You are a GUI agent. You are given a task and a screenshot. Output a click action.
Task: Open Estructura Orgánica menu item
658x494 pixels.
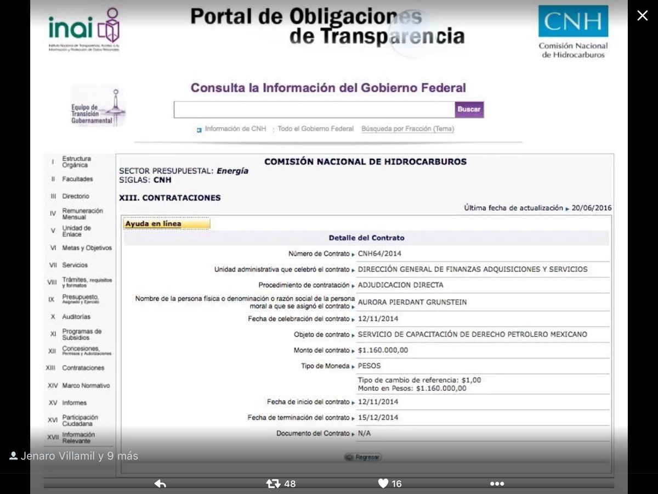click(x=76, y=162)
